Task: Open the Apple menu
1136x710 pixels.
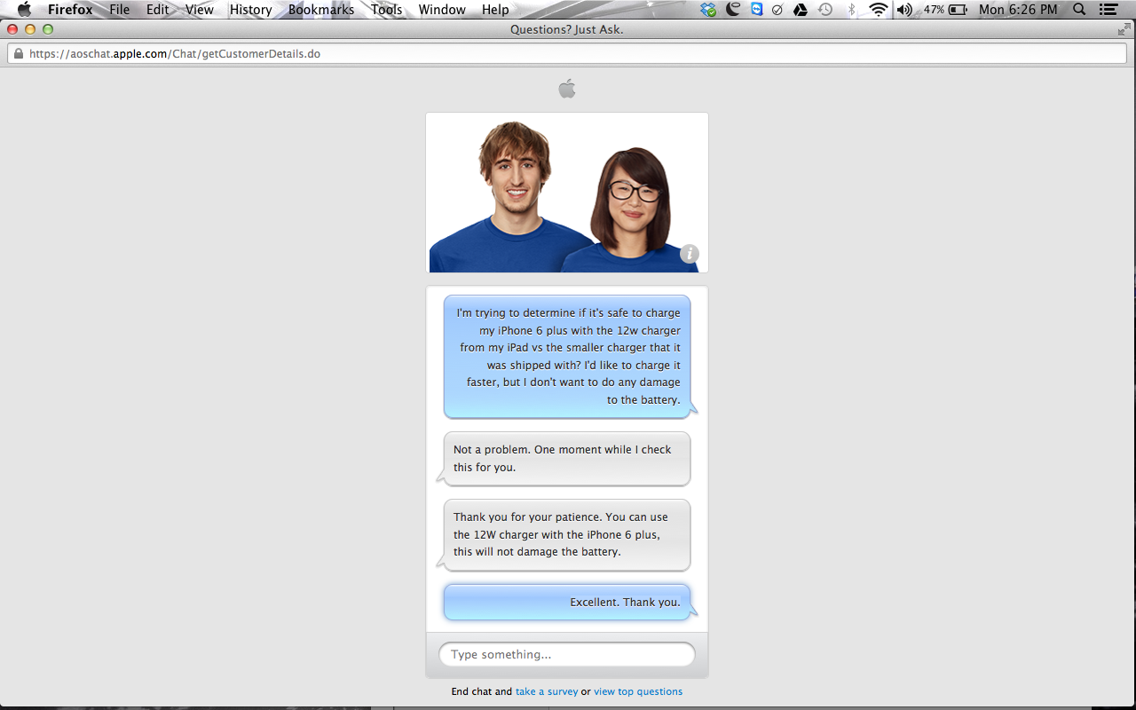Action: [x=24, y=10]
